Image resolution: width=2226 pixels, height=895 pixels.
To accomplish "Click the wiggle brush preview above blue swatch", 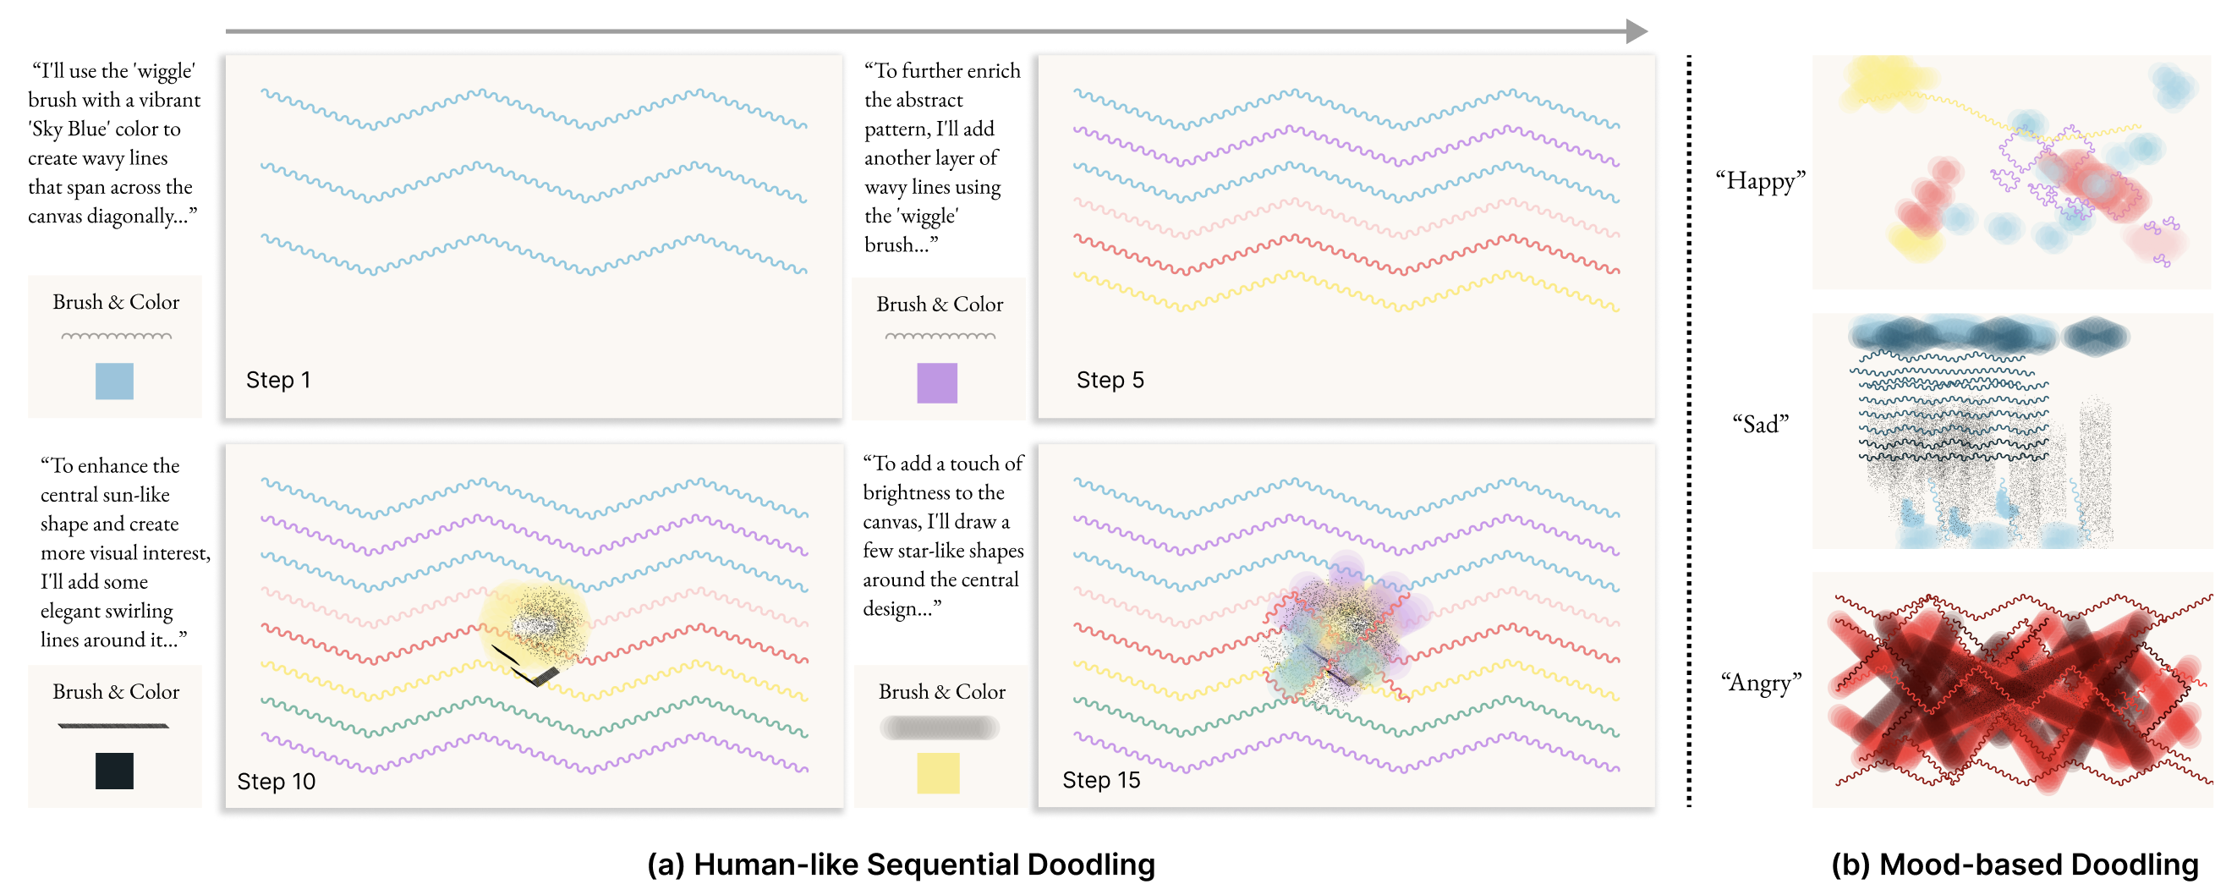I will [x=116, y=336].
